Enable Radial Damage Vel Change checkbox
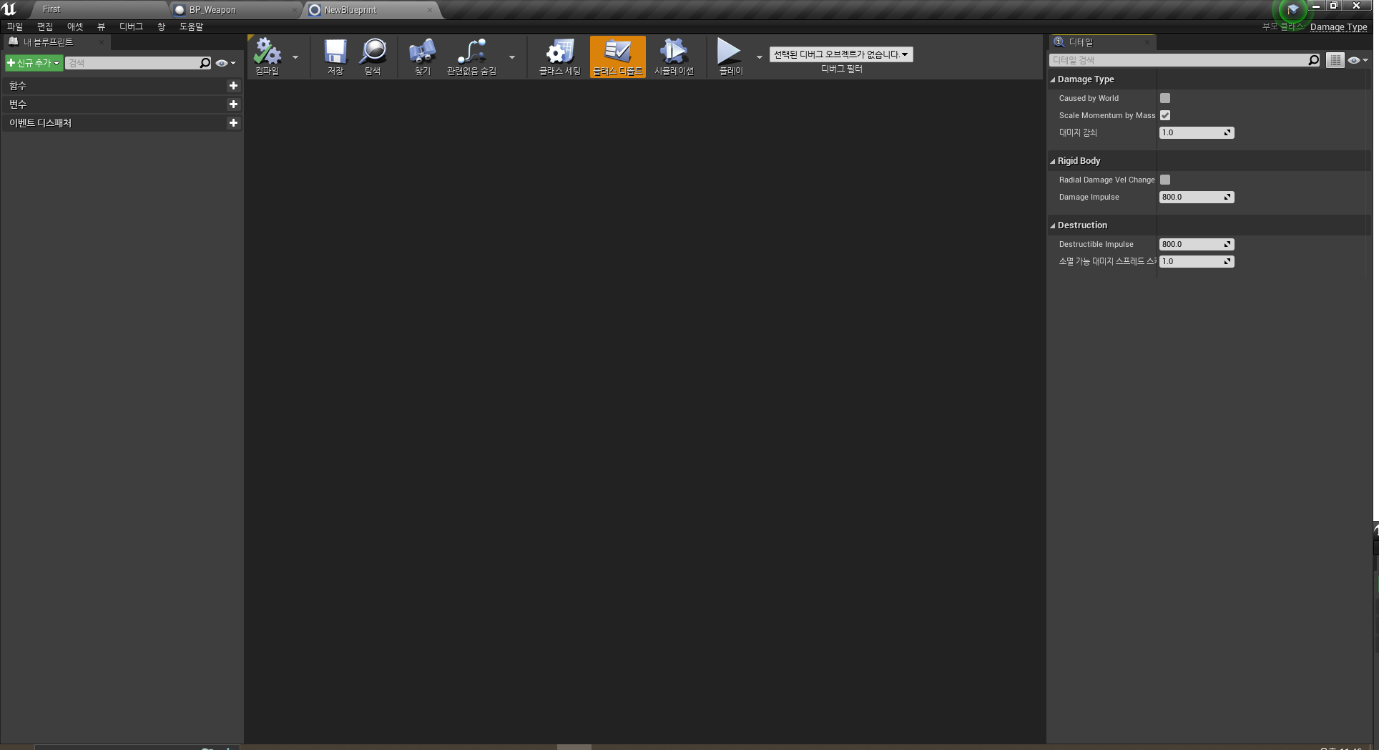This screenshot has height=750, width=1379. pos(1165,180)
